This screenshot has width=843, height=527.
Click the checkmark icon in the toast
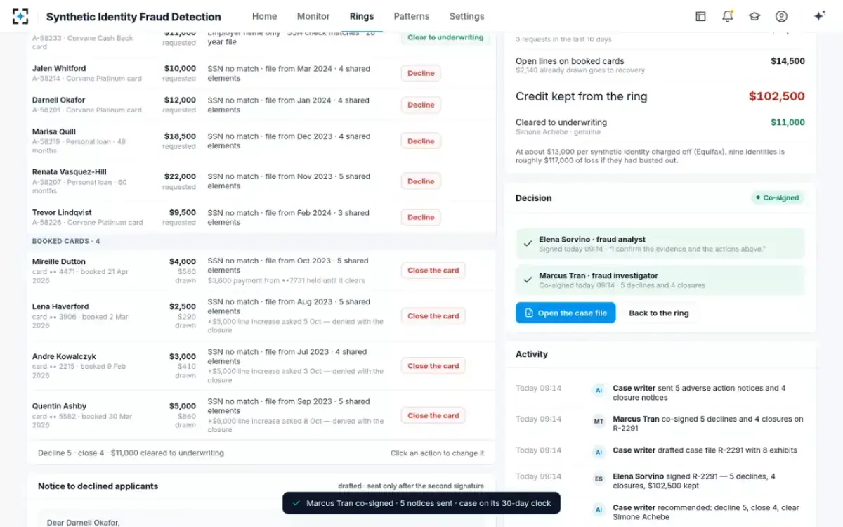click(x=296, y=503)
